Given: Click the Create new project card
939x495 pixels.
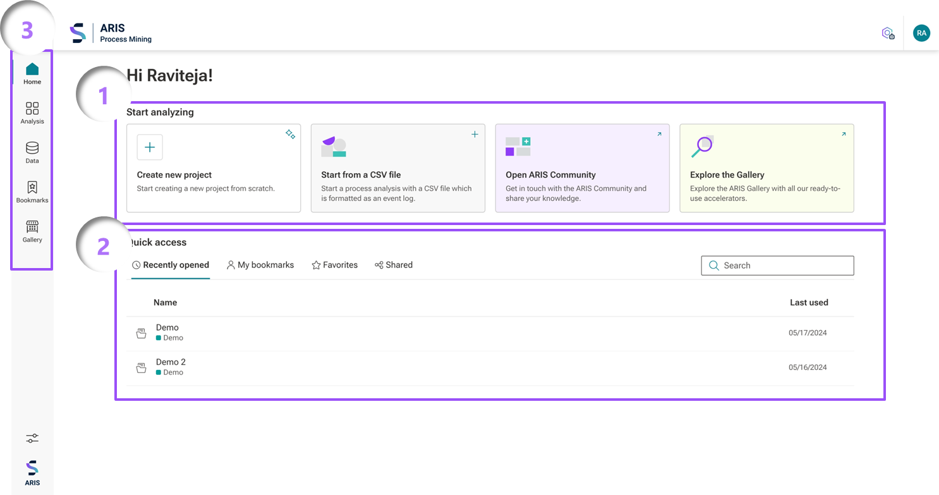Looking at the screenshot, I should [x=214, y=168].
